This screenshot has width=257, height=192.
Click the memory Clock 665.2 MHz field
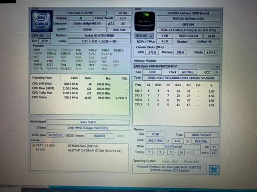point(156,141)
